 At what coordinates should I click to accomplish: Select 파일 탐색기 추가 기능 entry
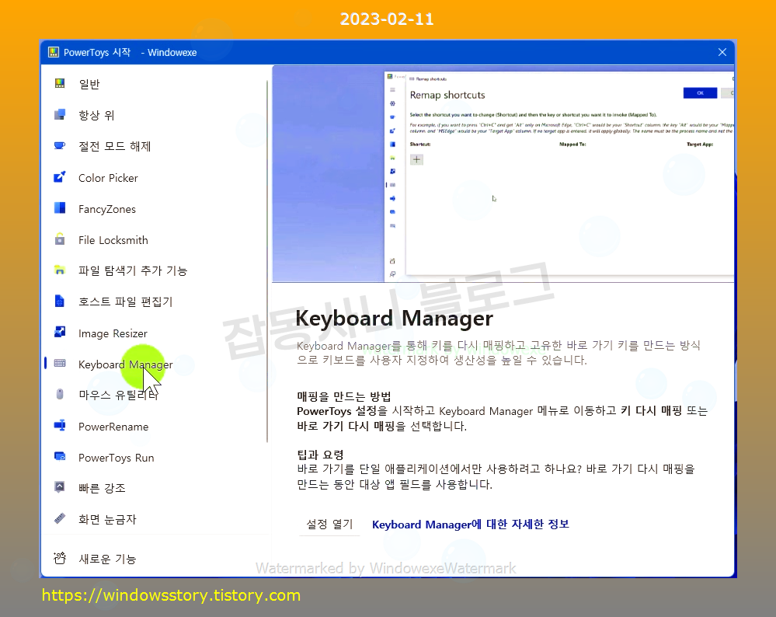[133, 271]
